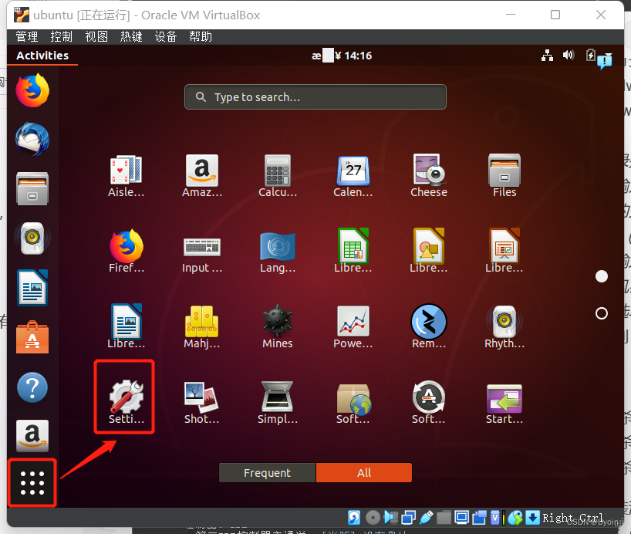Launch the Shotwell photo manager

click(x=202, y=402)
